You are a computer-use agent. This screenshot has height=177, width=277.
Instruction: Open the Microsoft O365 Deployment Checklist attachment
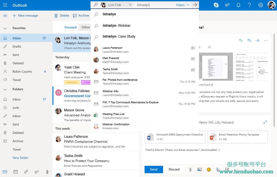click(175, 137)
